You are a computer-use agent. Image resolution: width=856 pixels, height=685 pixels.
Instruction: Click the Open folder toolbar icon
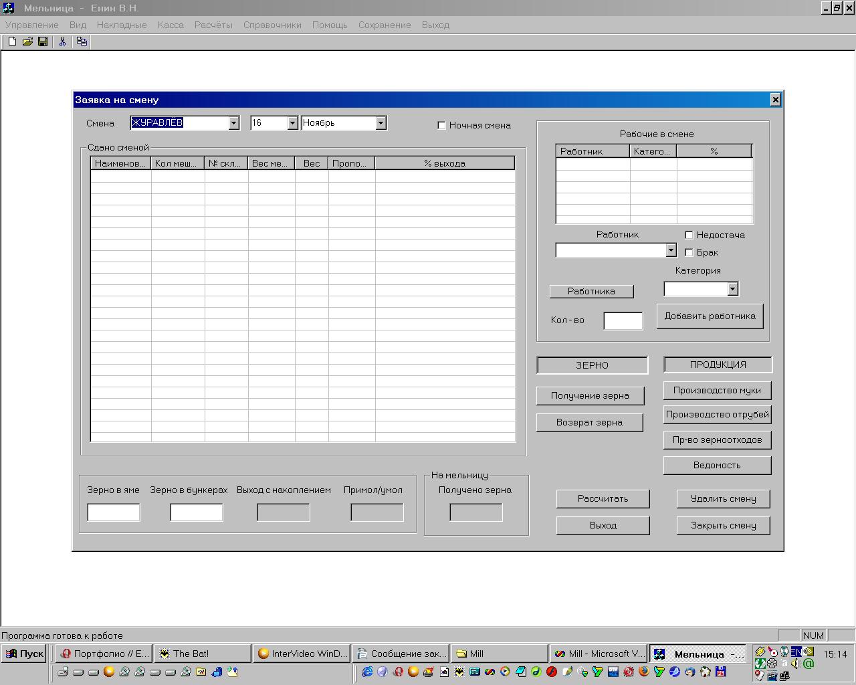click(x=27, y=41)
